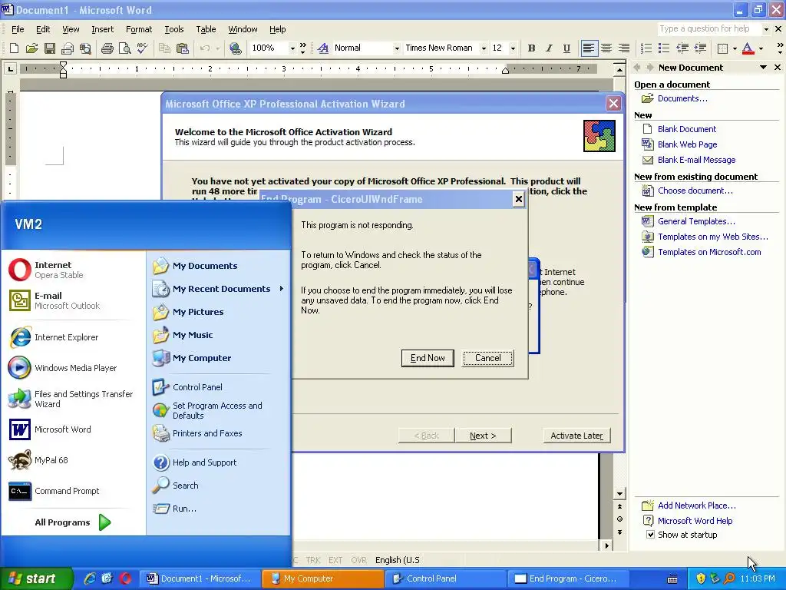786x590 pixels.
Task: Click End Now in End Program dialog
Action: [428, 358]
